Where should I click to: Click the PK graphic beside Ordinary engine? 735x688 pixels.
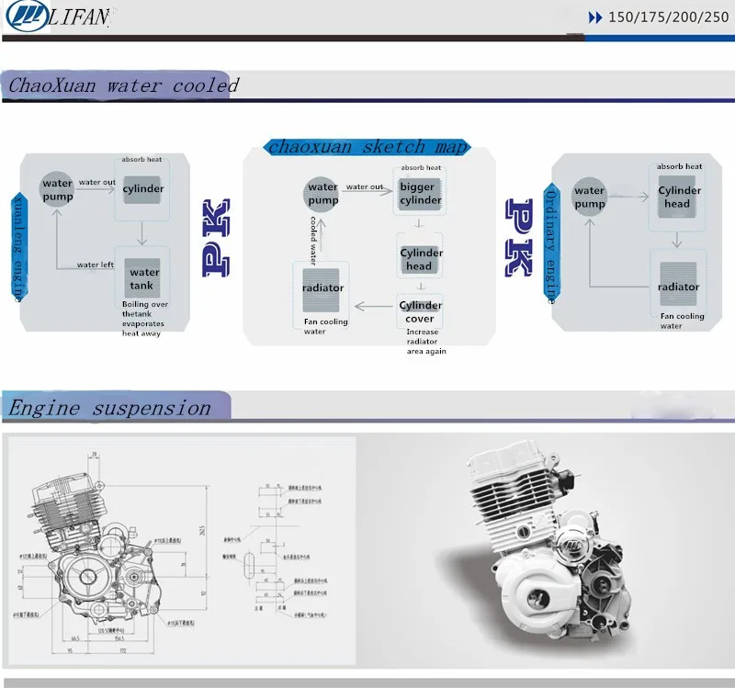(x=519, y=238)
